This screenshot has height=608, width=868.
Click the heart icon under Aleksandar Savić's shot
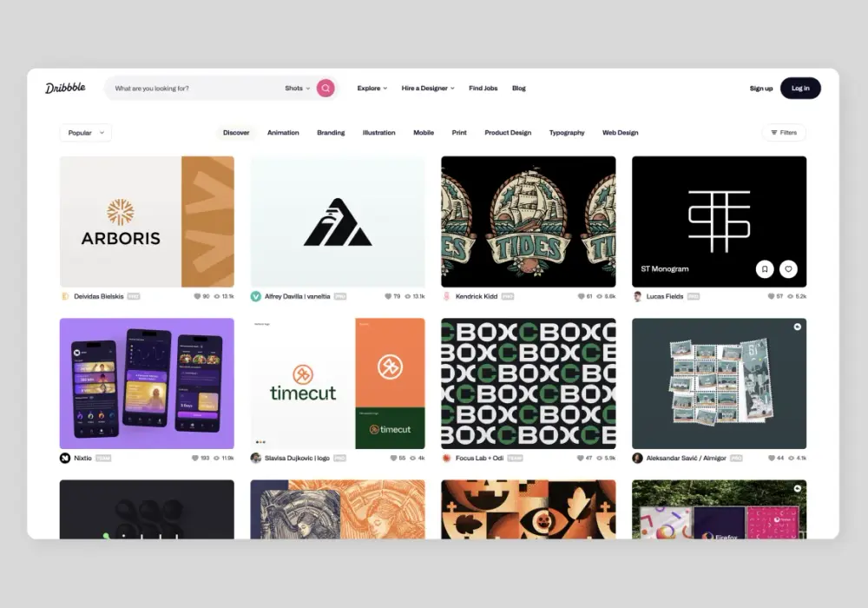tap(772, 458)
